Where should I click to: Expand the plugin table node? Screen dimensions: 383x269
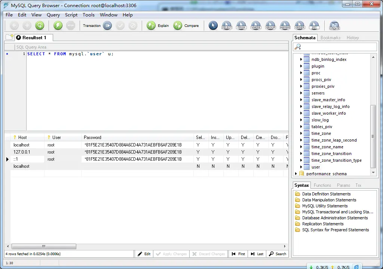(x=301, y=66)
